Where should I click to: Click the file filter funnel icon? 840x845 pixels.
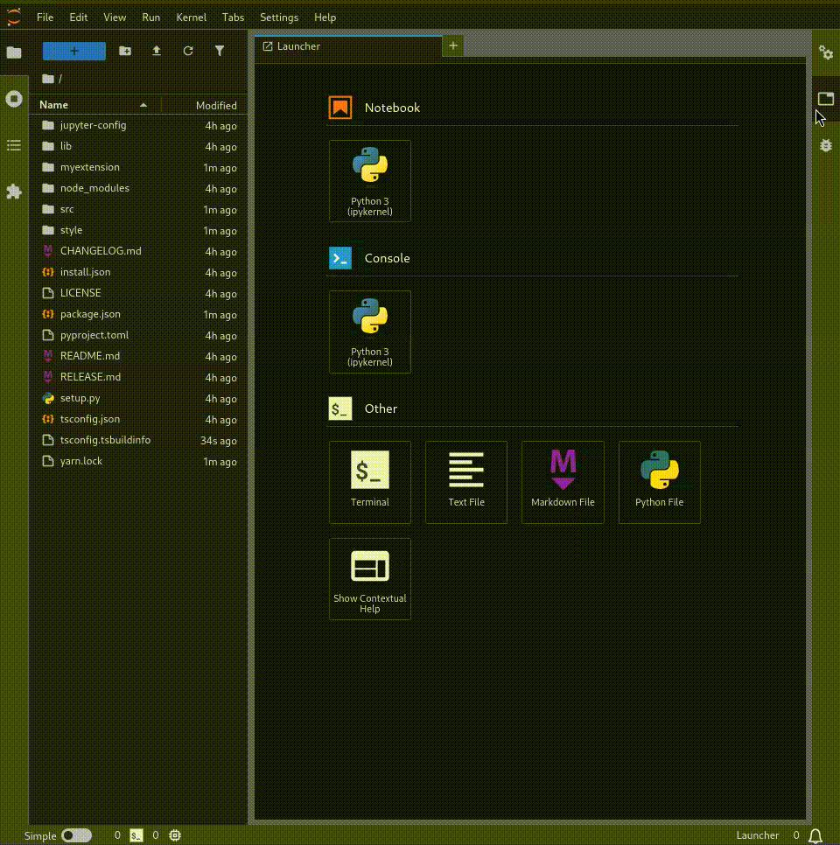pyautogui.click(x=220, y=51)
